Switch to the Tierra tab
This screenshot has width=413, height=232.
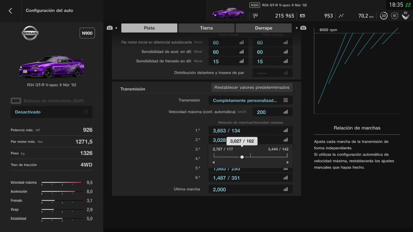(x=206, y=28)
